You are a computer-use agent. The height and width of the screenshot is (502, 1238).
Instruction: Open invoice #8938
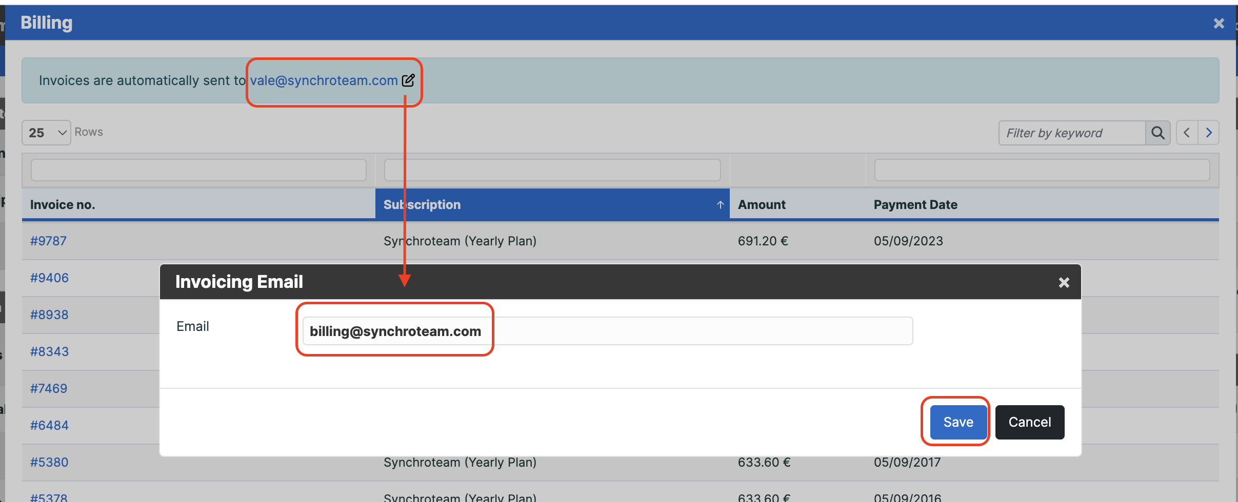49,315
